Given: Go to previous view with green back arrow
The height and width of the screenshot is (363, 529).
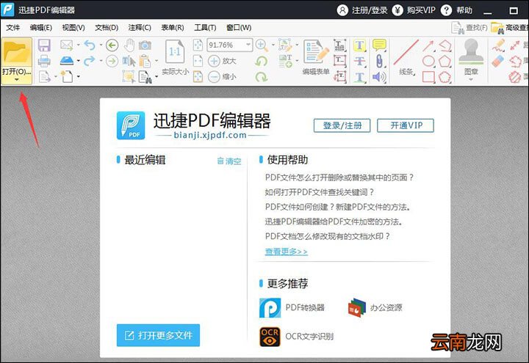Looking at the screenshot, I should tap(112, 45).
